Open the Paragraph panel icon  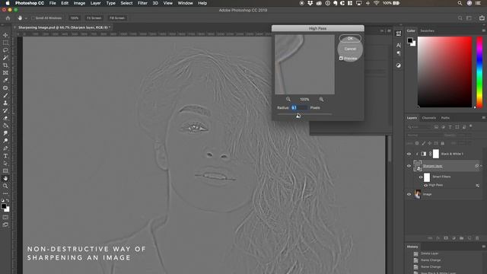[x=399, y=53]
